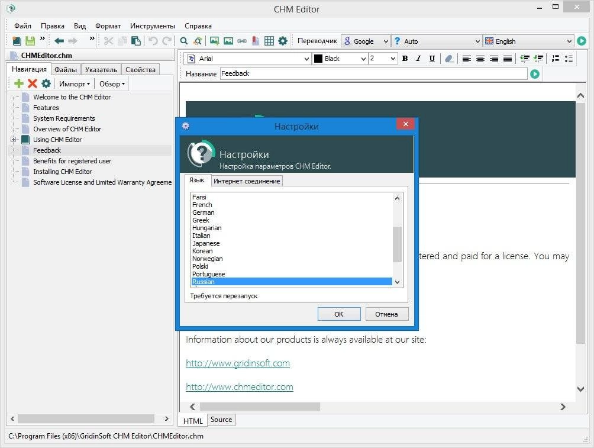This screenshot has height=448, width=594.
Task: Toggle italic formatting
Action: point(418,59)
